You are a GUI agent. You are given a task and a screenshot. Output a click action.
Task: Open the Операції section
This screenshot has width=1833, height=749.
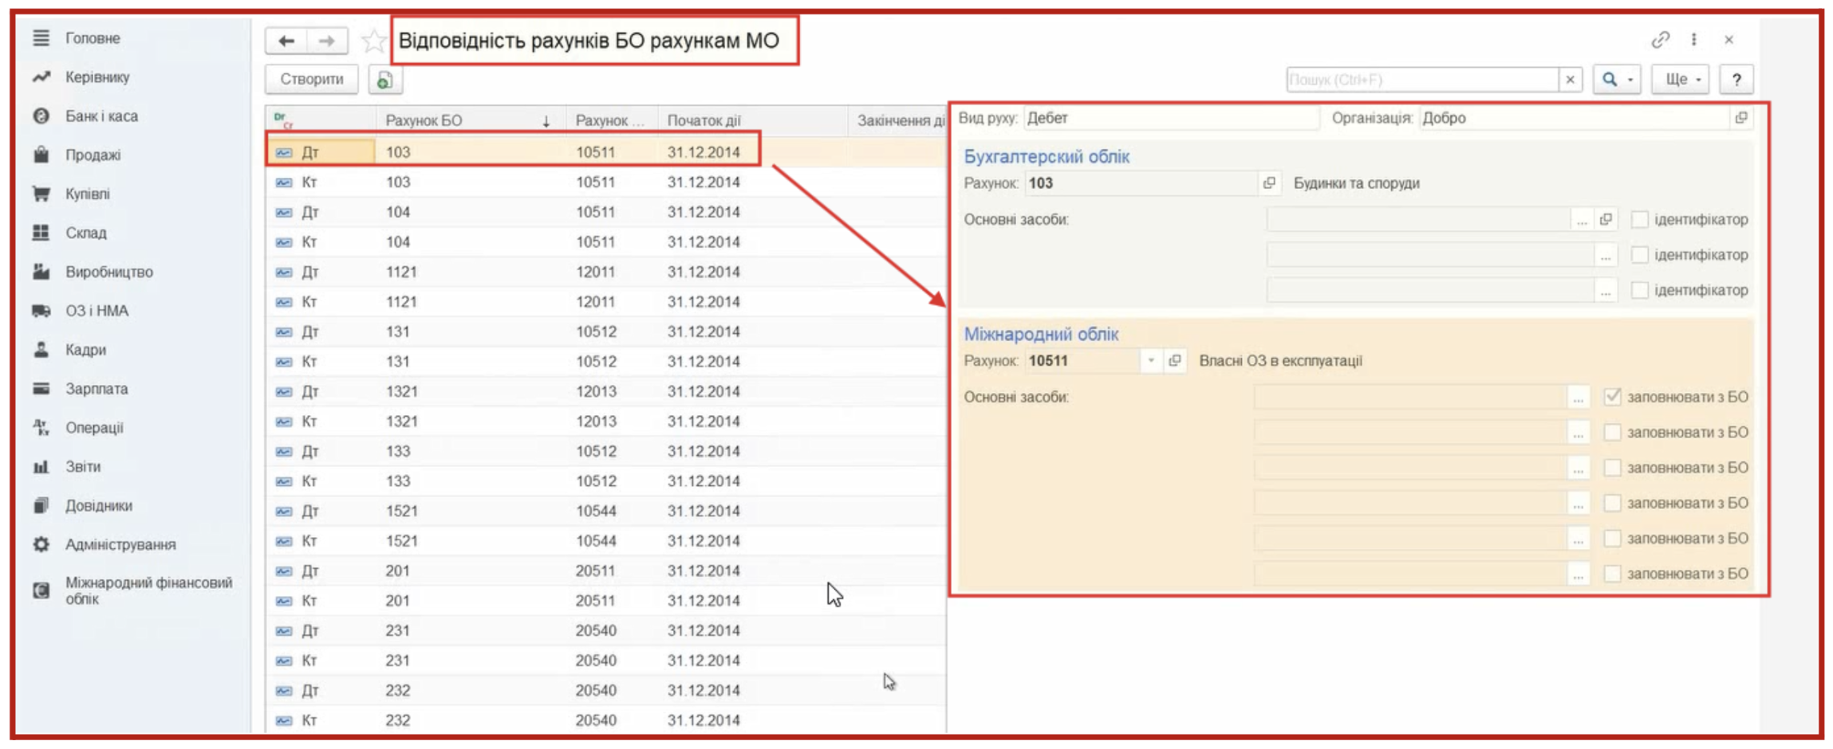click(94, 428)
